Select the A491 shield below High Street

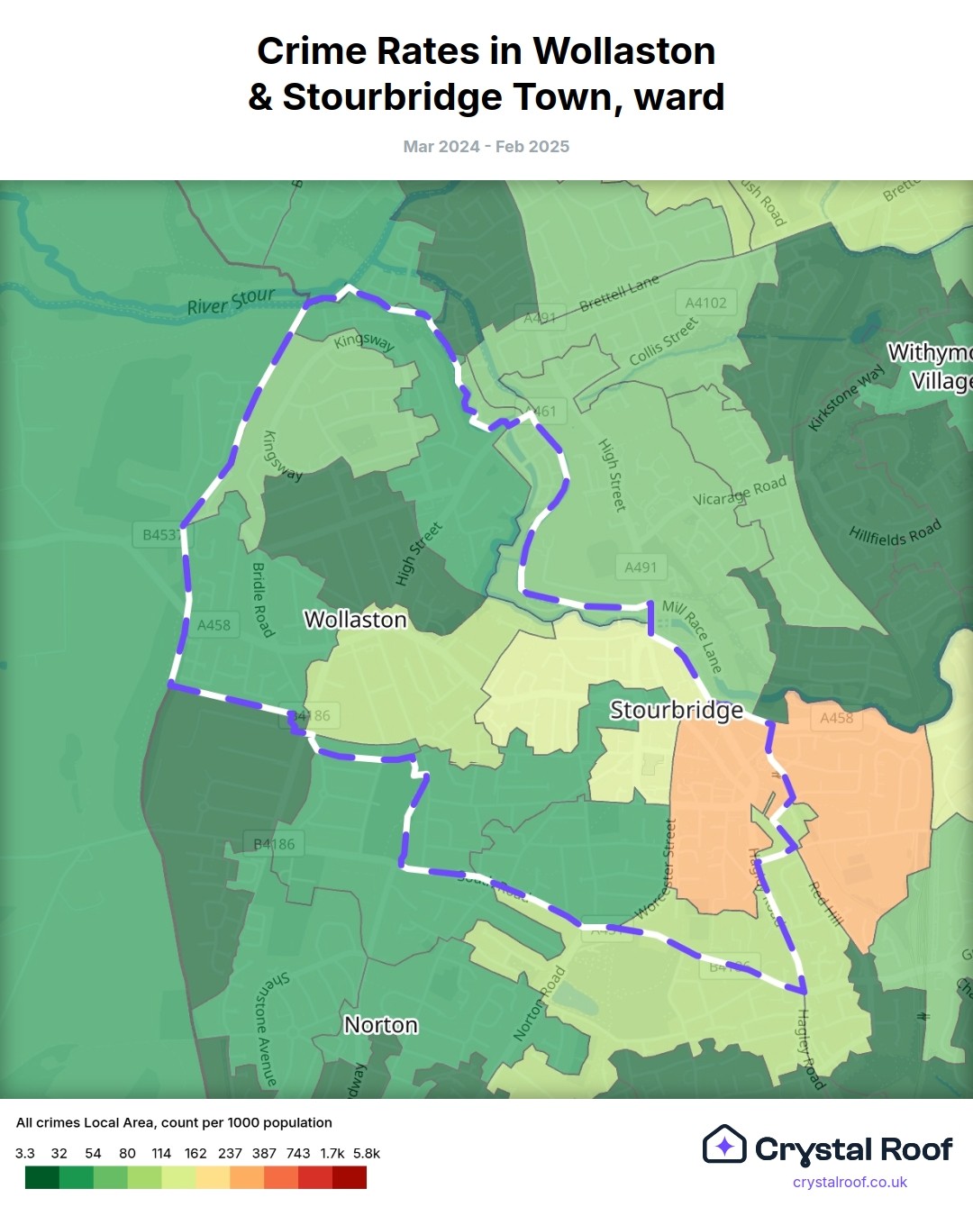pos(641,567)
